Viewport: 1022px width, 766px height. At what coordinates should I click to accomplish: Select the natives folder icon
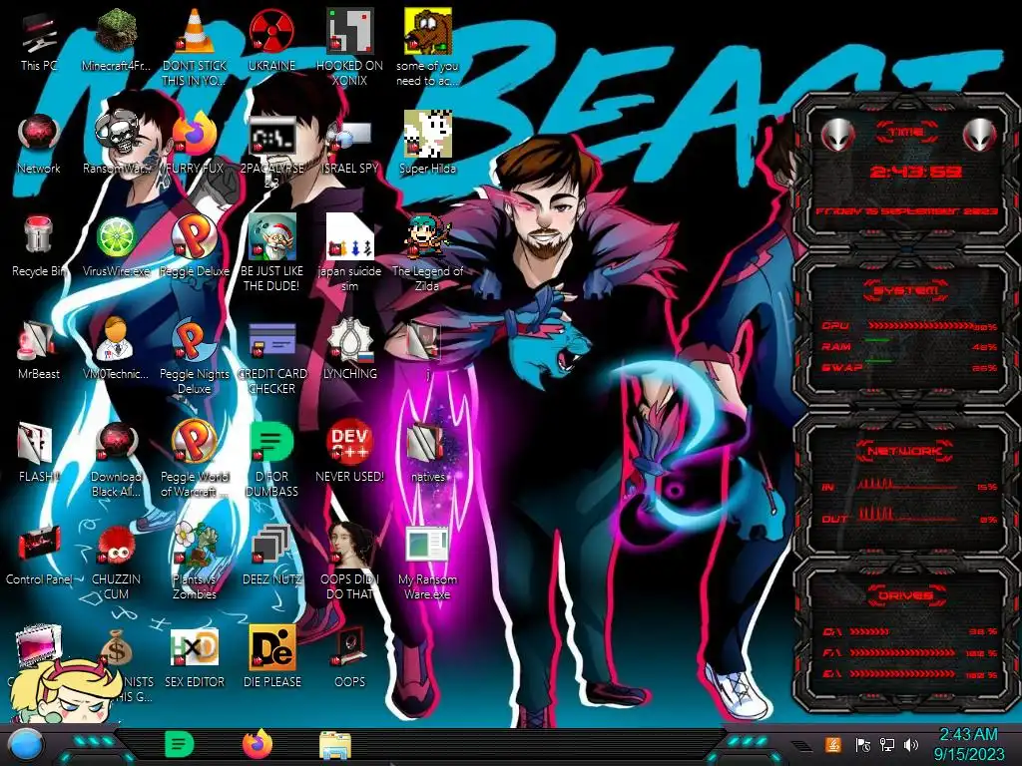pyautogui.click(x=427, y=443)
